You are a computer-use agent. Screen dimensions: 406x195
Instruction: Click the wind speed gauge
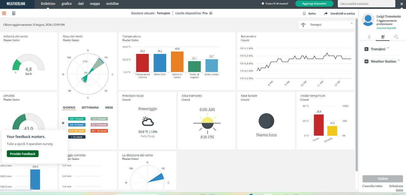[29, 62]
